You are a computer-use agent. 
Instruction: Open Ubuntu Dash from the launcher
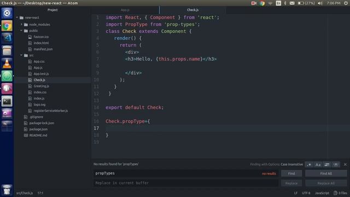point(7,13)
